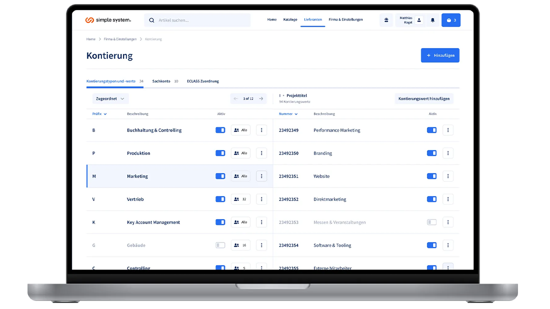
Task: Open the shopping cart with 3 items
Action: tap(450, 20)
